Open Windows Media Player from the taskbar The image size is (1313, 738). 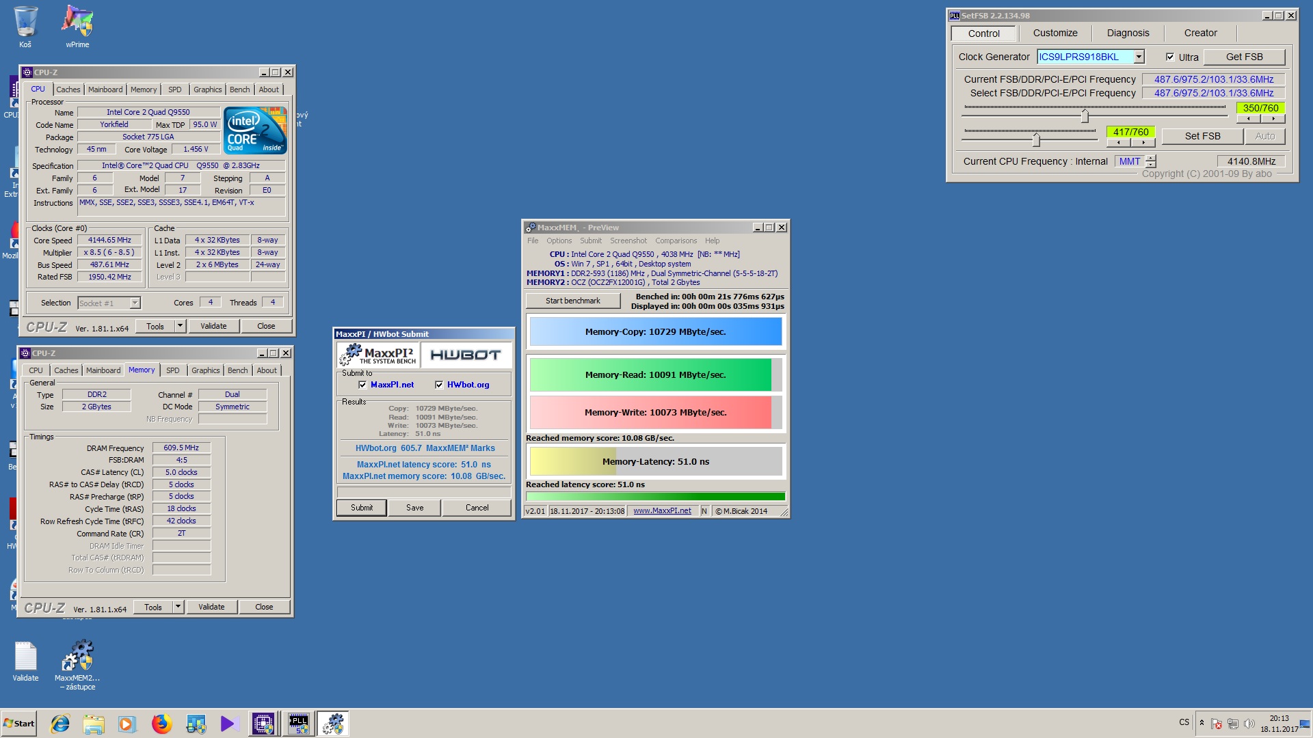coord(127,724)
